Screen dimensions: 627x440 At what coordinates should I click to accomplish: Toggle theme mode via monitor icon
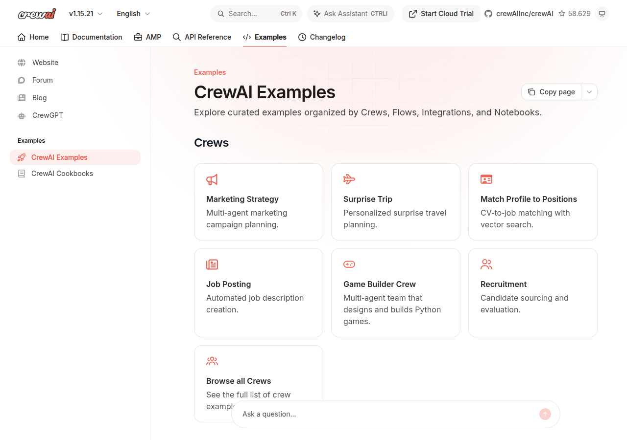602,14
